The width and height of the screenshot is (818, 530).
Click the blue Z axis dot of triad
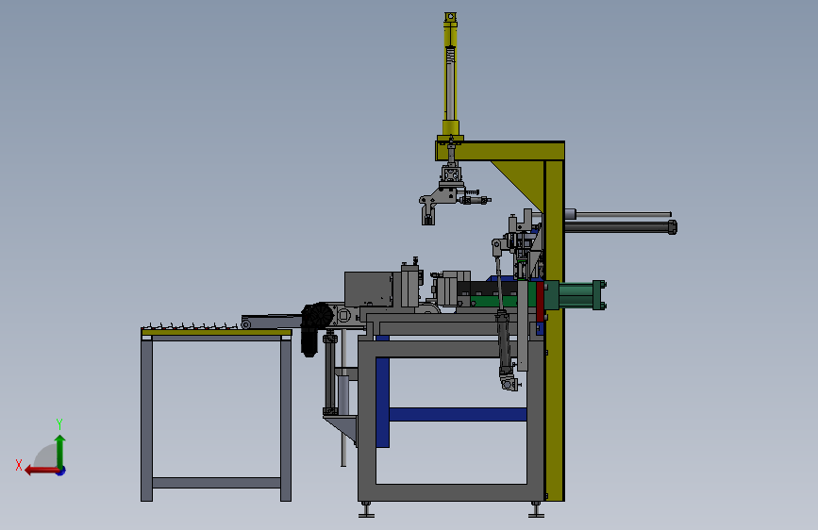(61, 471)
